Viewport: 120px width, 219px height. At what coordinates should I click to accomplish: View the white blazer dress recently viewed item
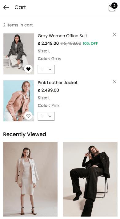click(x=30, y=179)
